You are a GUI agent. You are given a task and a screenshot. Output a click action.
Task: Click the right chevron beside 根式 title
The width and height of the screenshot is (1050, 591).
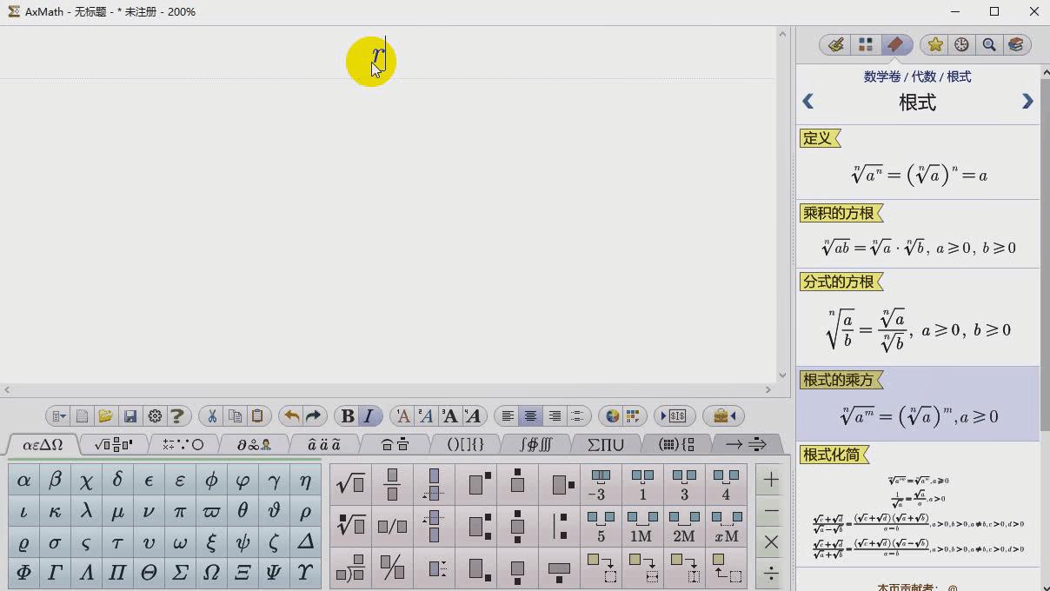(1028, 101)
